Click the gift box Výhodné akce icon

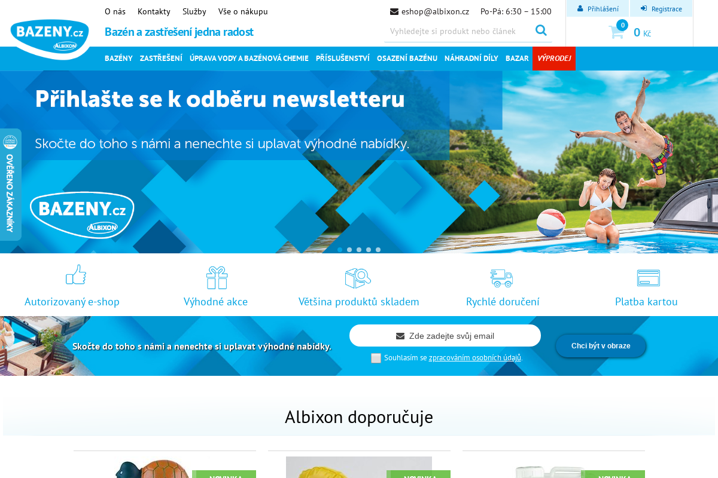pos(217,277)
